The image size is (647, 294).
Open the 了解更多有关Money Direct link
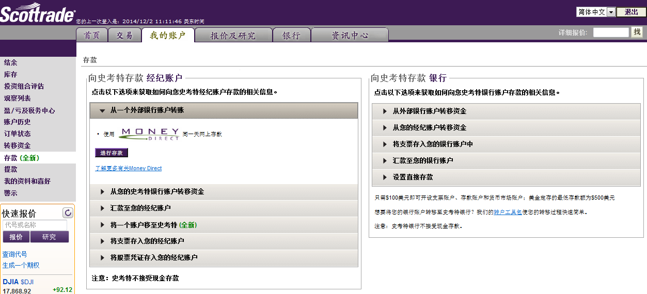(129, 169)
